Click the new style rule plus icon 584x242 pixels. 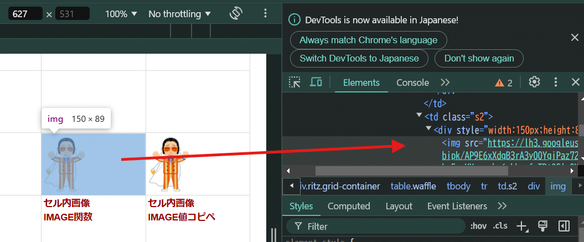click(523, 226)
